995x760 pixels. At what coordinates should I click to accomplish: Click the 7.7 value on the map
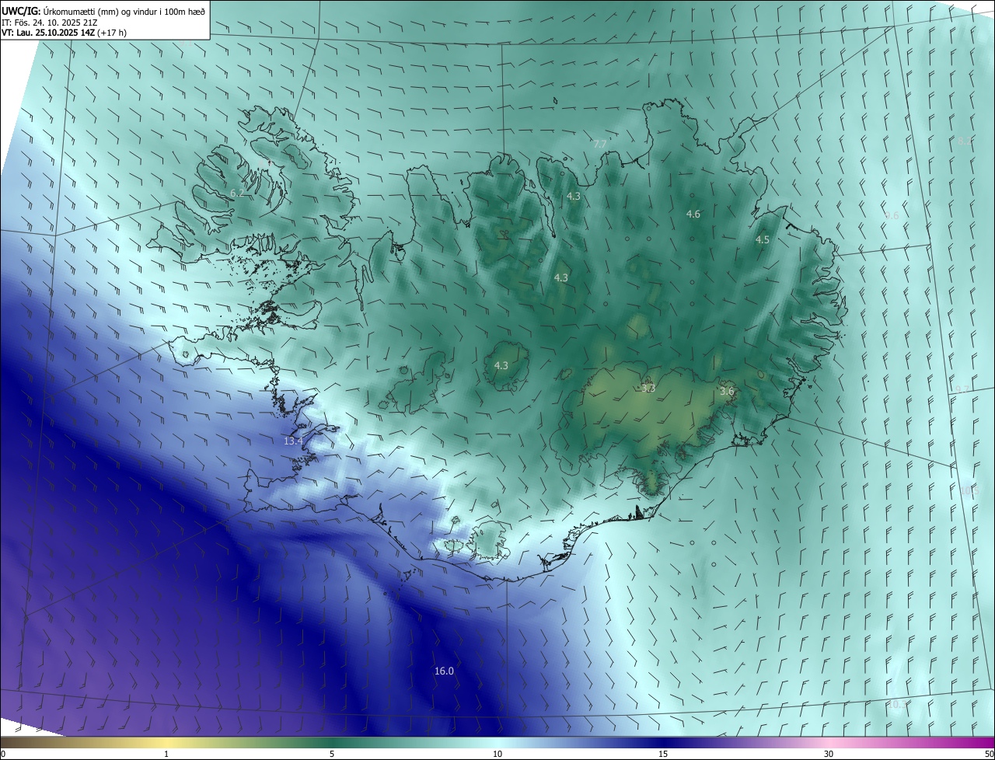(x=599, y=145)
